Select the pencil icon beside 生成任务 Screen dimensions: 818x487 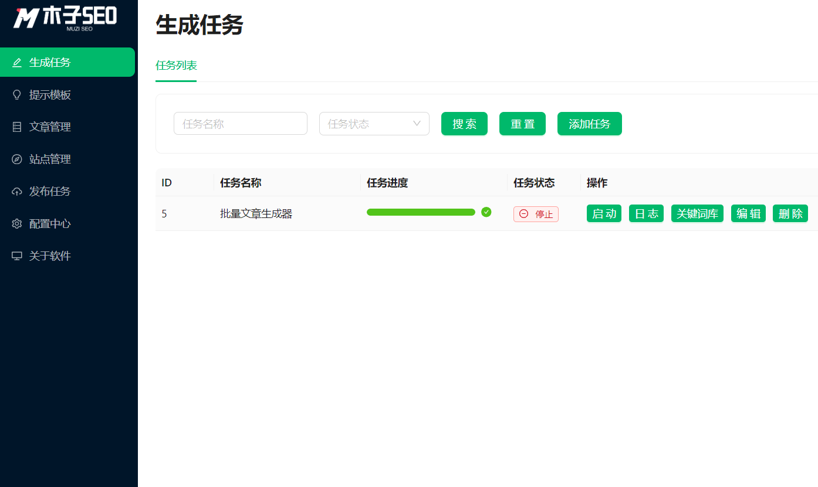17,62
